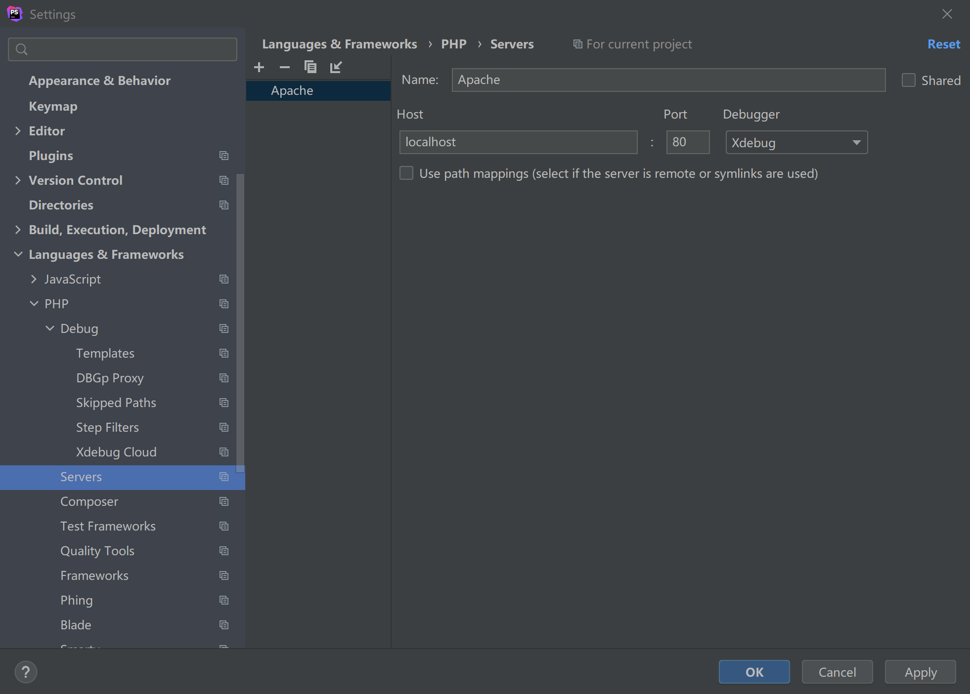Click the project-level icon next to Composer
This screenshot has width=970, height=694.
tap(224, 501)
